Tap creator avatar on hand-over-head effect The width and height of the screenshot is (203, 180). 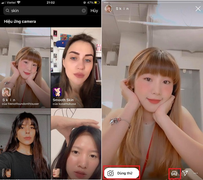pyautogui.click(x=57, y=173)
